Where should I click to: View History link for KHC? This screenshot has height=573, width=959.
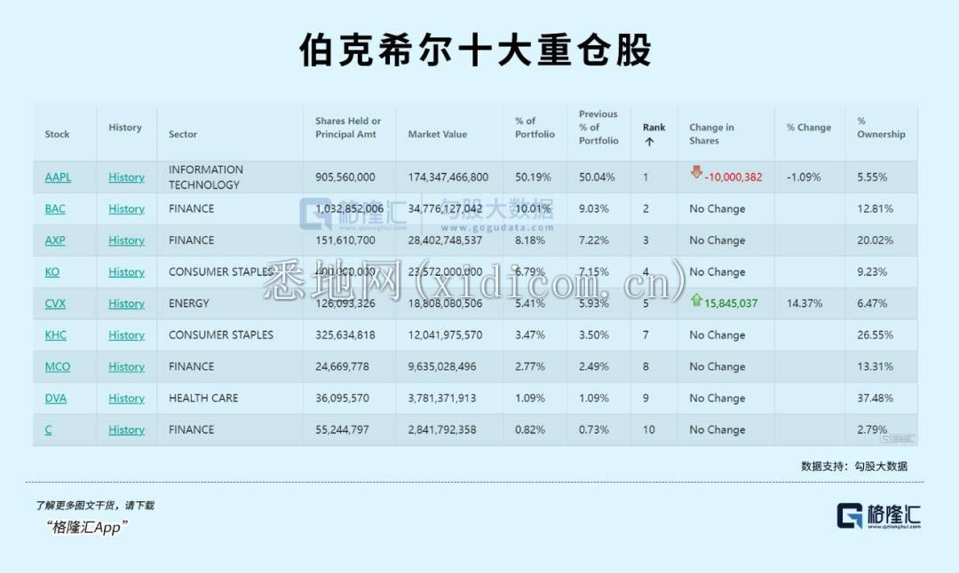(127, 335)
